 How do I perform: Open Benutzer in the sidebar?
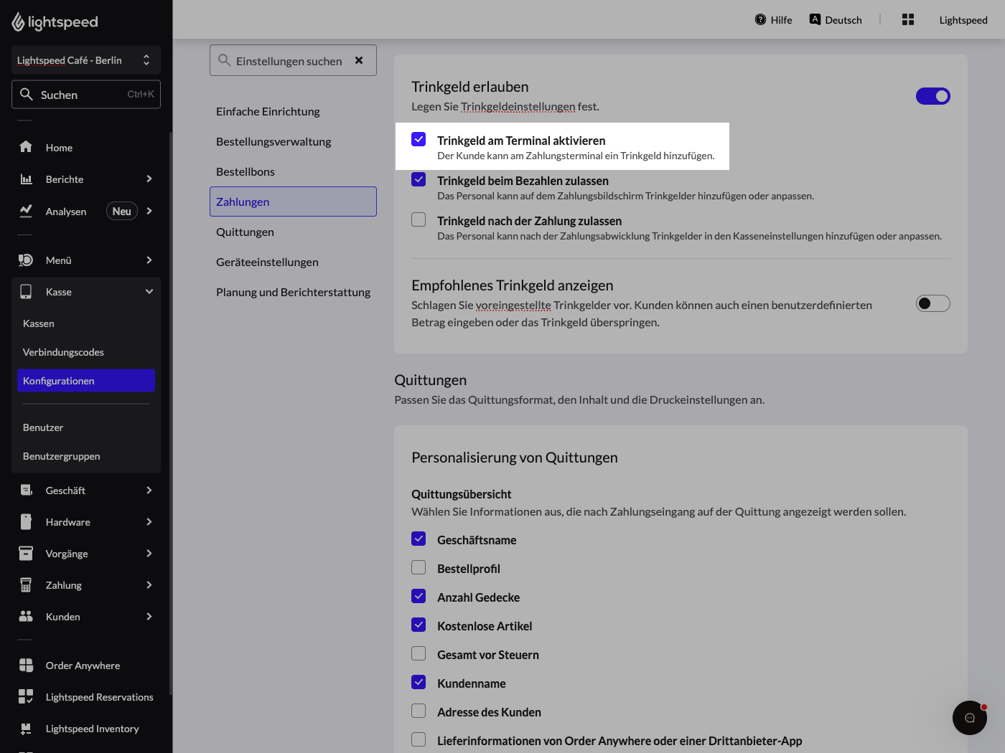(x=86, y=427)
